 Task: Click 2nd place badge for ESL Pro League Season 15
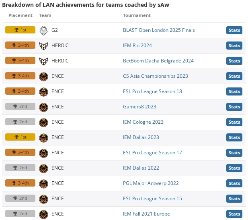pos(20,198)
